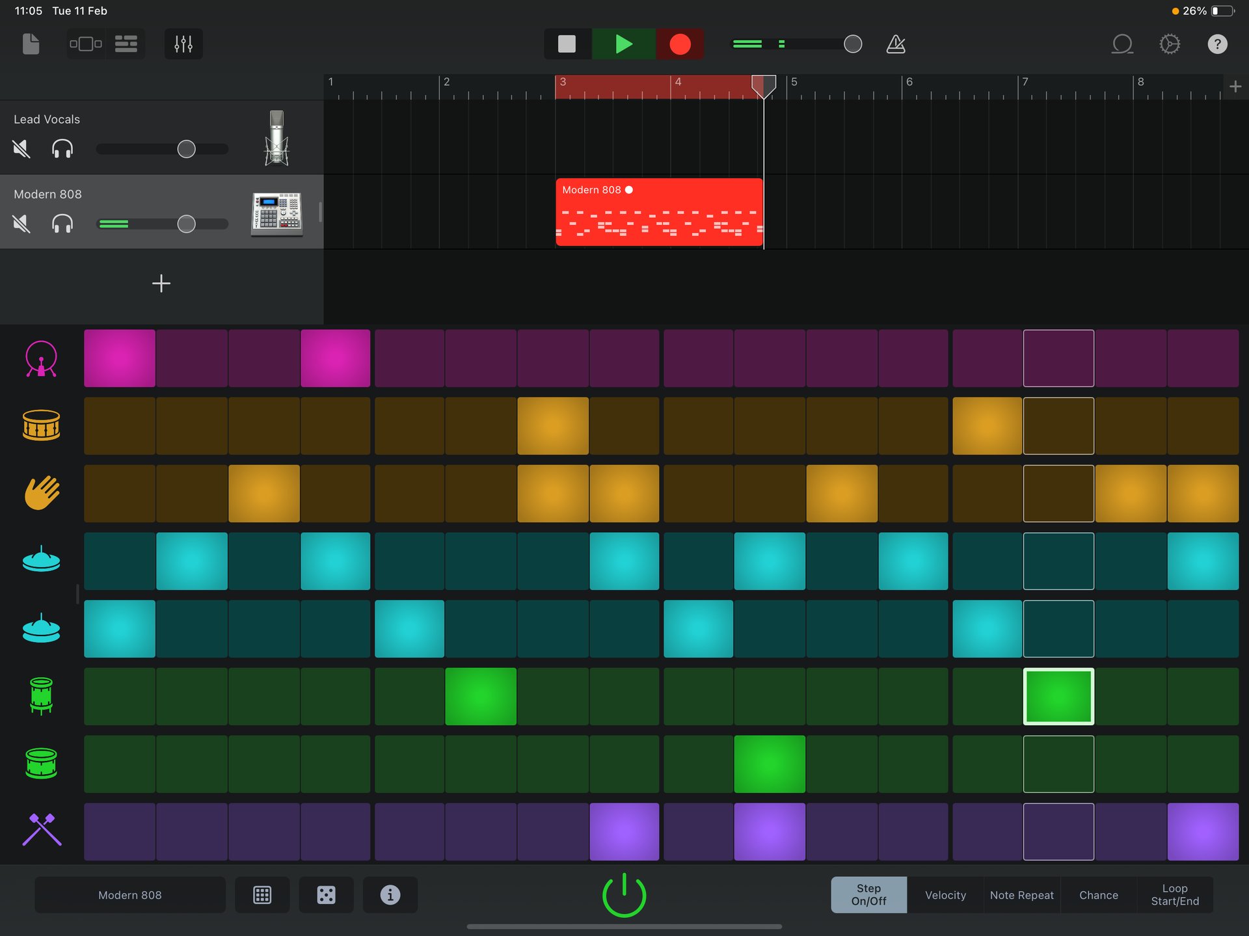Select the hand clap row icon
The width and height of the screenshot is (1249, 936).
pyautogui.click(x=41, y=493)
